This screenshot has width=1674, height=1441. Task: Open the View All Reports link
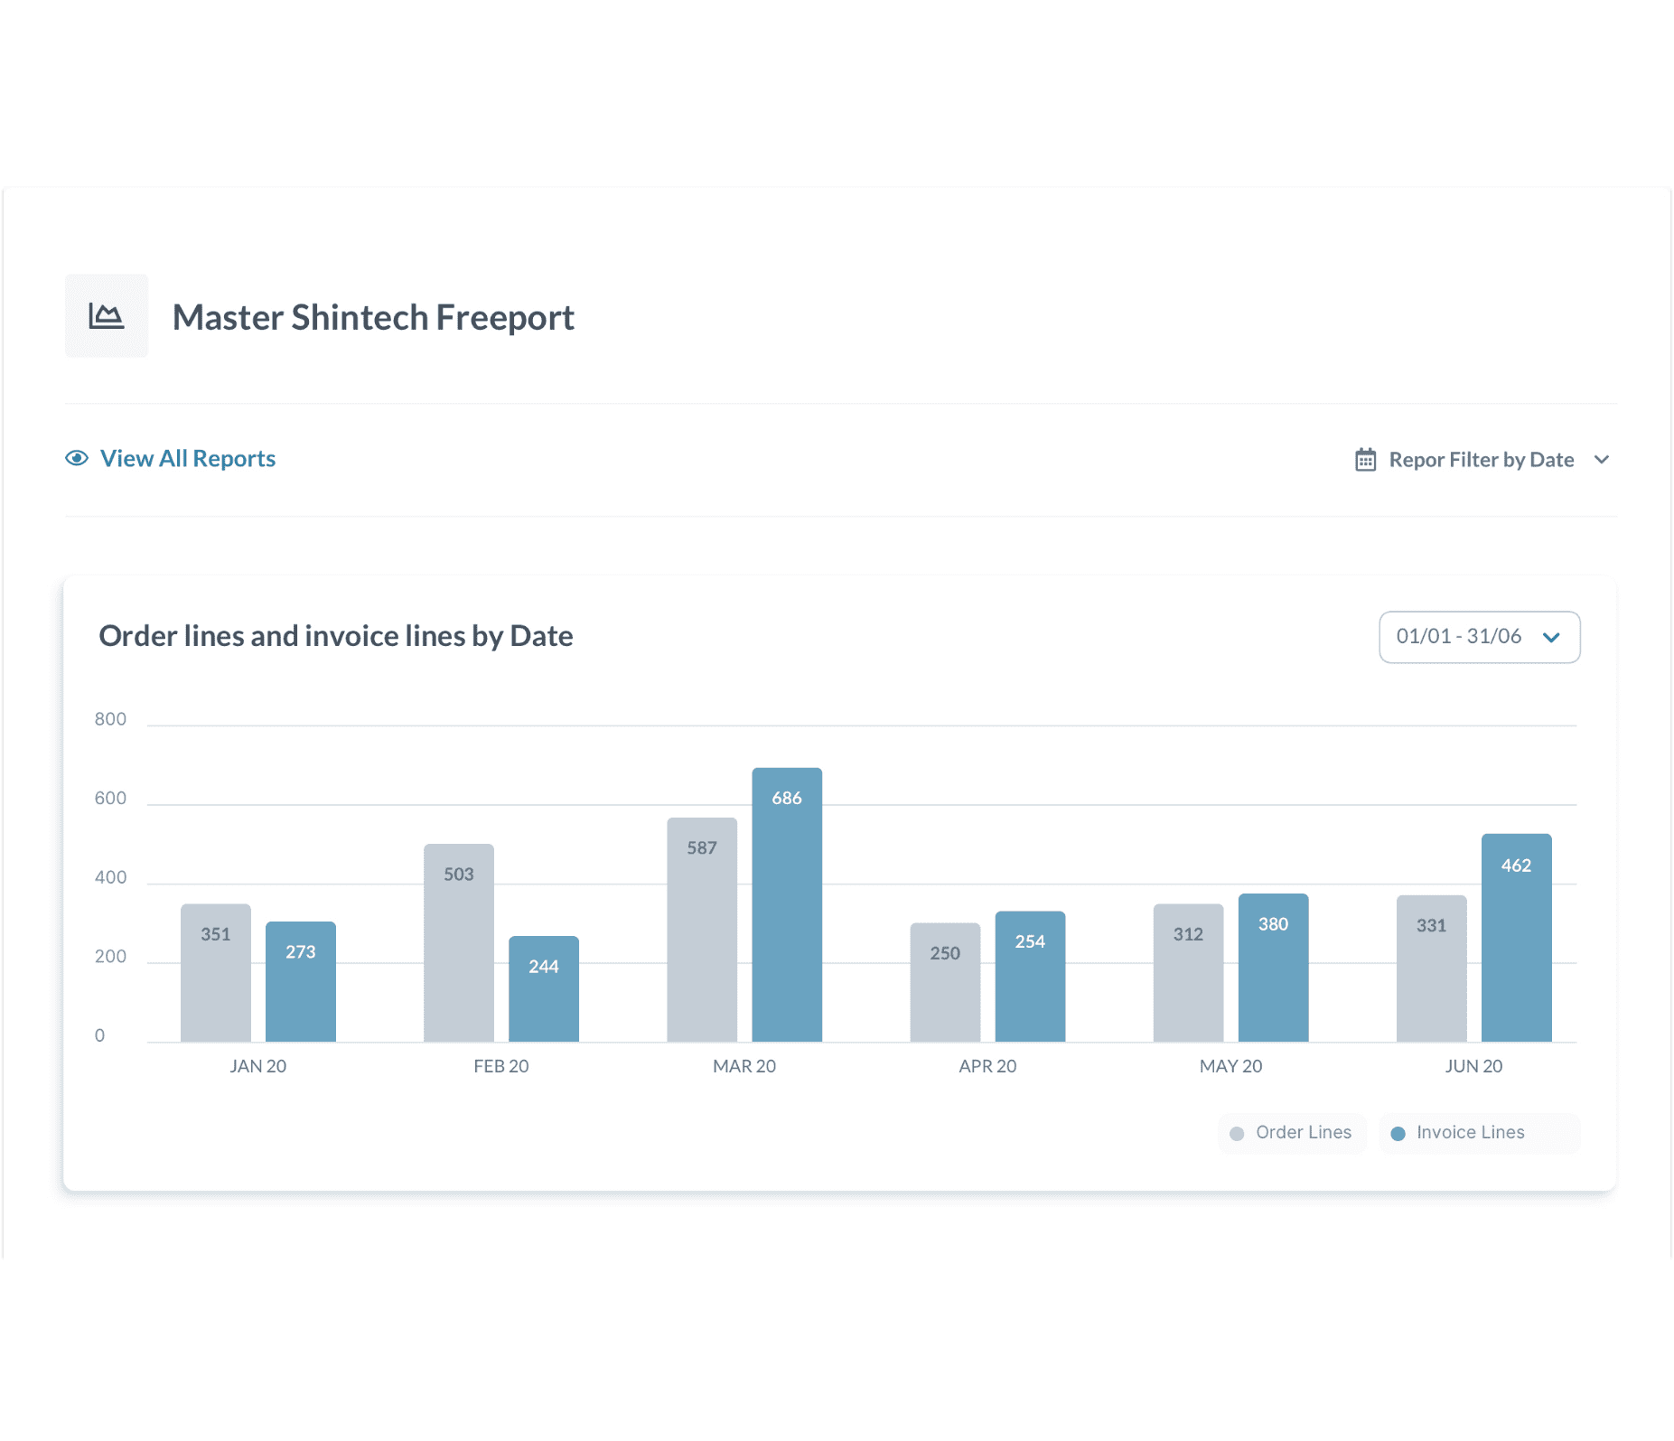pyautogui.click(x=187, y=459)
